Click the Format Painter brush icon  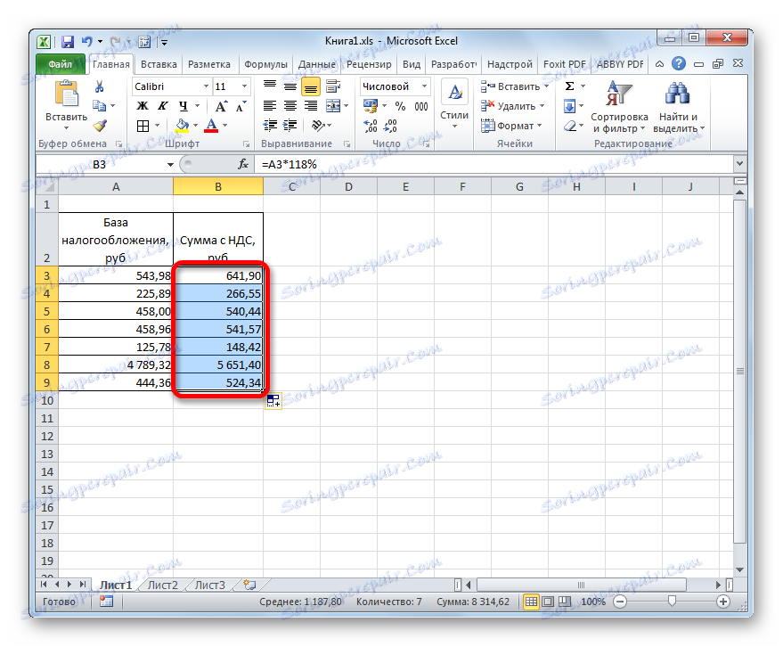coord(100,126)
